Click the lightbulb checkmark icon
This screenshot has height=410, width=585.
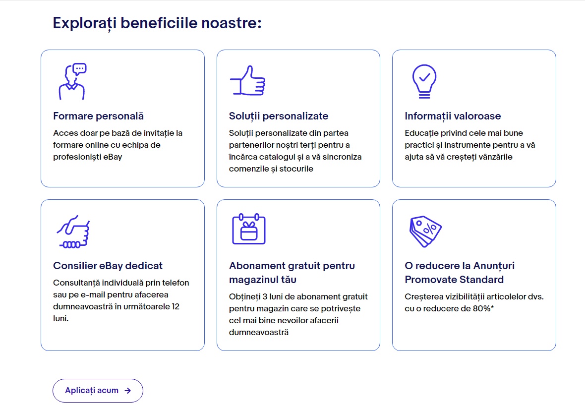pos(424,81)
